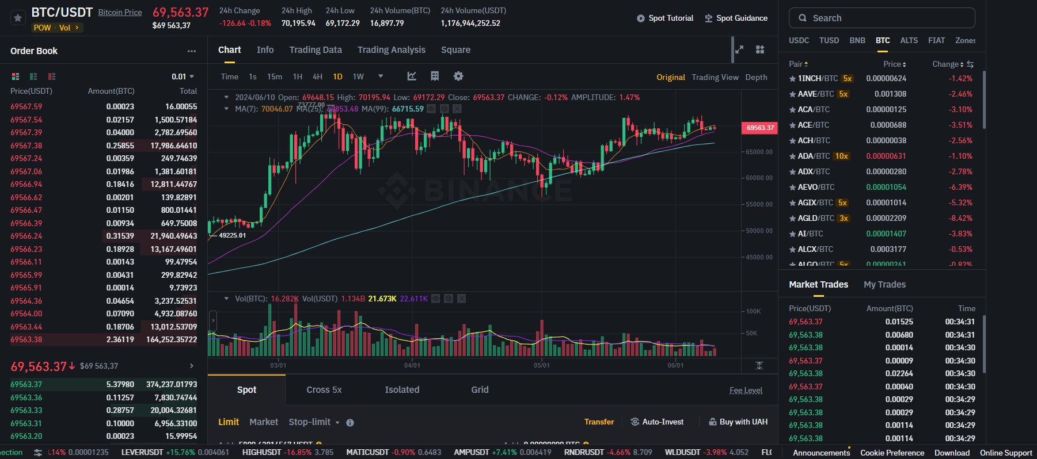Expand last price details chevron in order book
The image size is (1037, 459).
point(192,366)
